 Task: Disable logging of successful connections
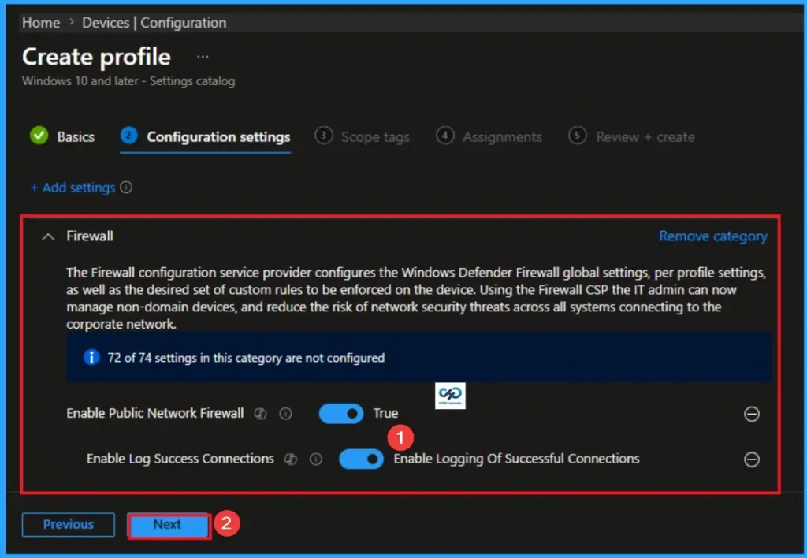360,459
